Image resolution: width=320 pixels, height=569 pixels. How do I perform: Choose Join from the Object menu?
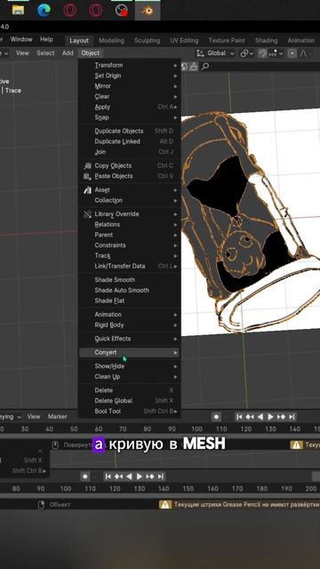click(x=129, y=152)
